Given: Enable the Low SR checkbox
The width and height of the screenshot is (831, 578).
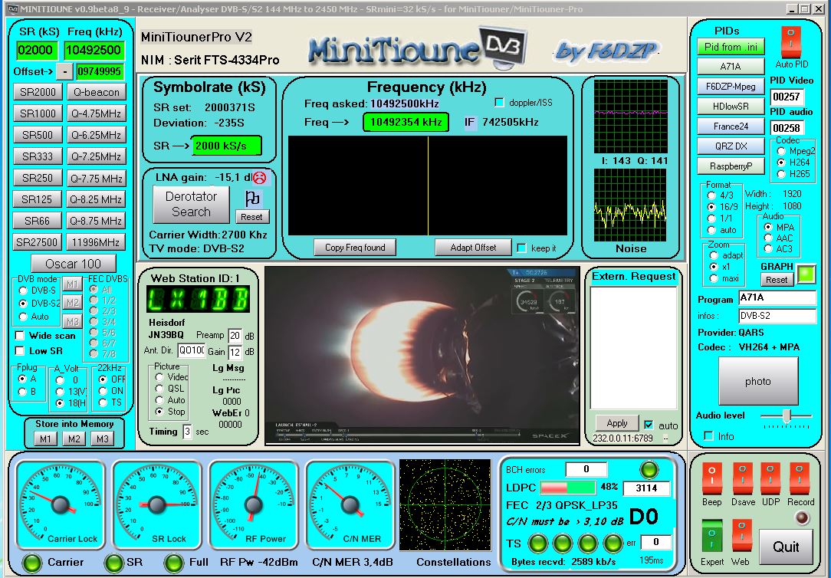Looking at the screenshot, I should (x=20, y=351).
